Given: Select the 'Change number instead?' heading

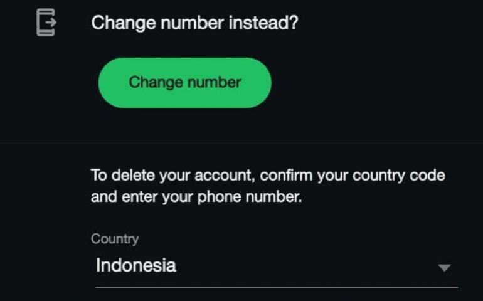Looking at the screenshot, I should point(194,23).
